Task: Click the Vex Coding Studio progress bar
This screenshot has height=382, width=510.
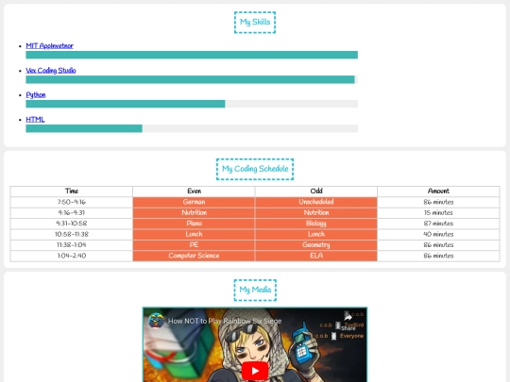Action: [192, 79]
